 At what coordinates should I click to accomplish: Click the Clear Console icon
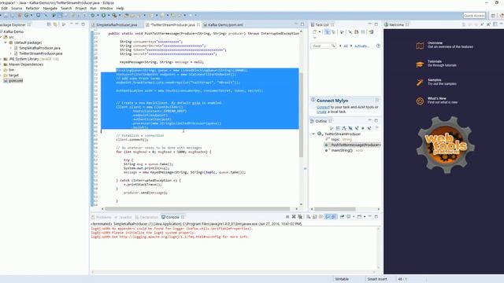click(308, 217)
